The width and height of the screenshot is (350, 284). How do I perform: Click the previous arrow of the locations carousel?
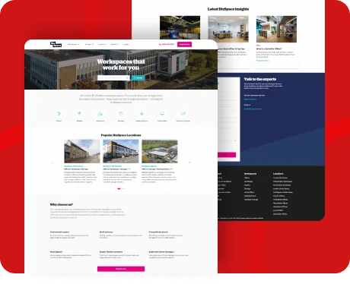pyautogui.click(x=52, y=163)
